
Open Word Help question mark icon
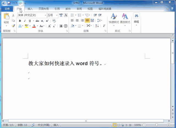point(172,9)
